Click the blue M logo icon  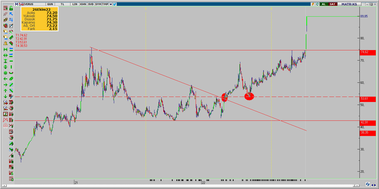click(16, 4)
